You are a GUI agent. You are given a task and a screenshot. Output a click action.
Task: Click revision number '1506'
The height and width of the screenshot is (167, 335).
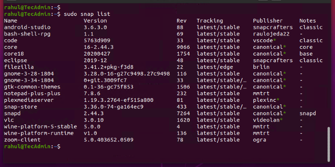[183, 87]
